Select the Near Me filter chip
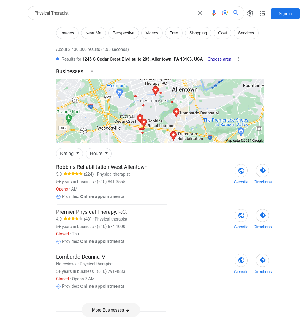This screenshot has height=324, width=304. [94, 33]
